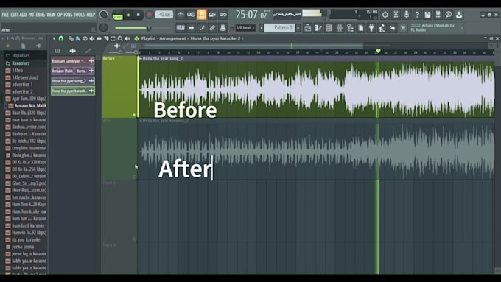Open the Piano roll window icon
Image resolution: width=501 pixels, height=282 pixels.
tap(318, 28)
